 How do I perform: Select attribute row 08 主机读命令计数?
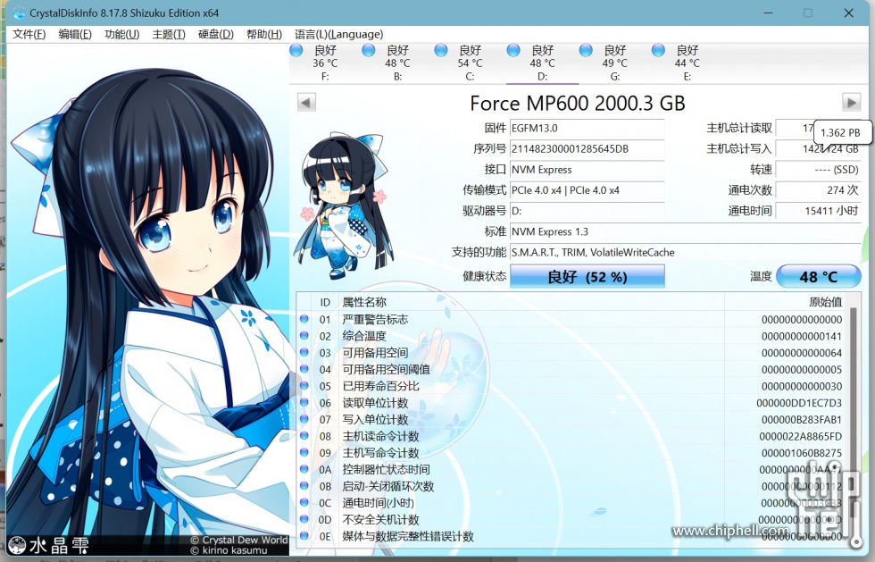click(x=572, y=436)
